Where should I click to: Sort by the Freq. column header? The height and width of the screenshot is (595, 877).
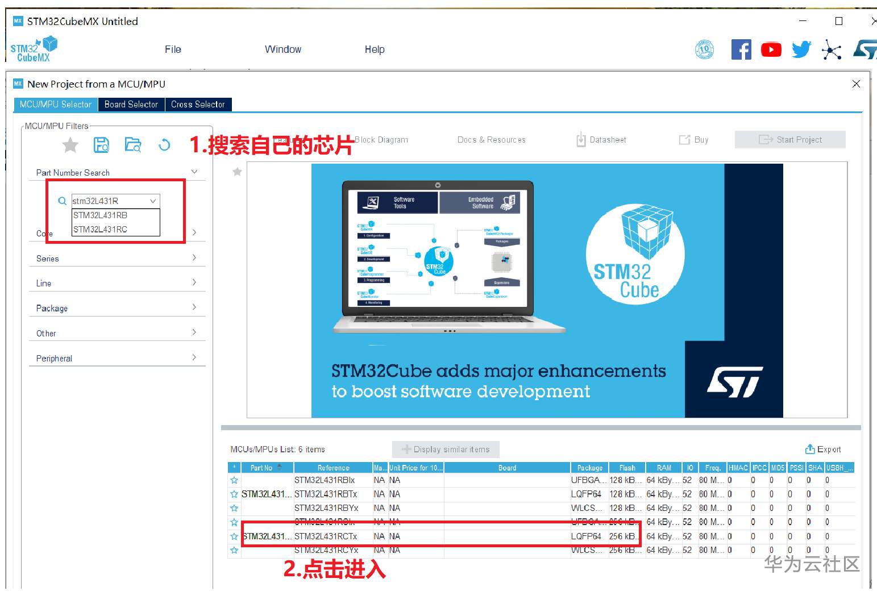(713, 468)
